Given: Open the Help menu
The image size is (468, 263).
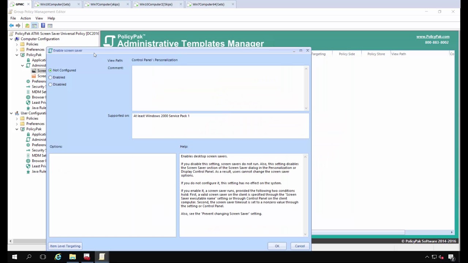Looking at the screenshot, I should click(x=51, y=18).
